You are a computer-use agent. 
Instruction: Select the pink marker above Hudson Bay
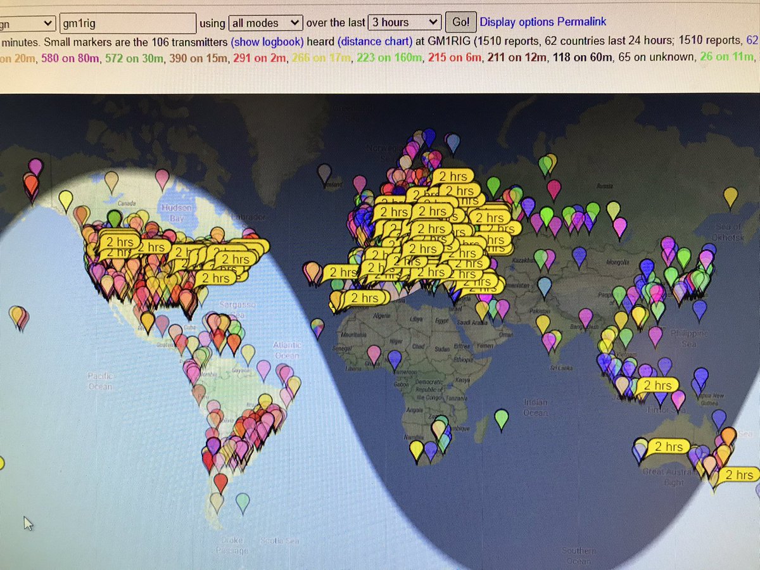pos(162,179)
